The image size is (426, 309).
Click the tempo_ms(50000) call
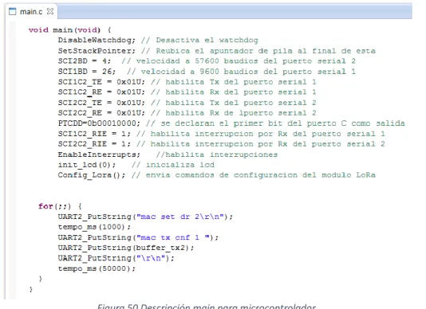click(x=97, y=269)
